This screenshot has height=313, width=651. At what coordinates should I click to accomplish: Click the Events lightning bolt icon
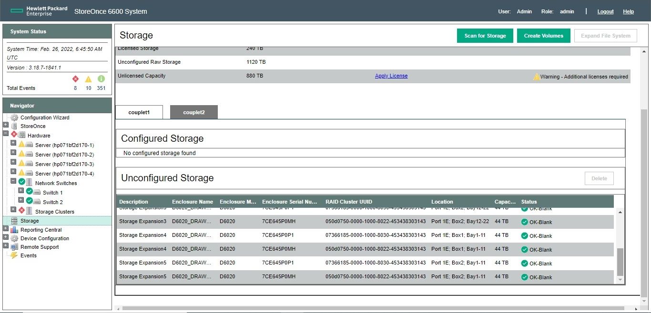point(14,255)
